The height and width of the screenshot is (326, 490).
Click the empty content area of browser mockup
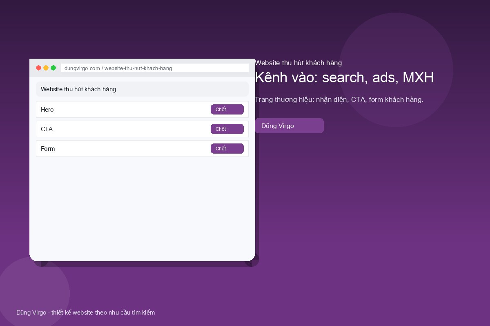click(142, 208)
